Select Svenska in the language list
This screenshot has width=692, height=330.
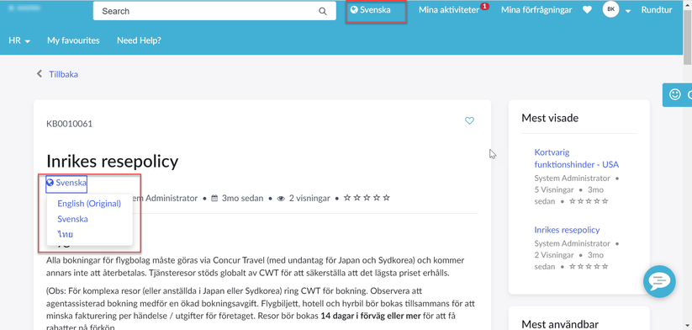[73, 219]
